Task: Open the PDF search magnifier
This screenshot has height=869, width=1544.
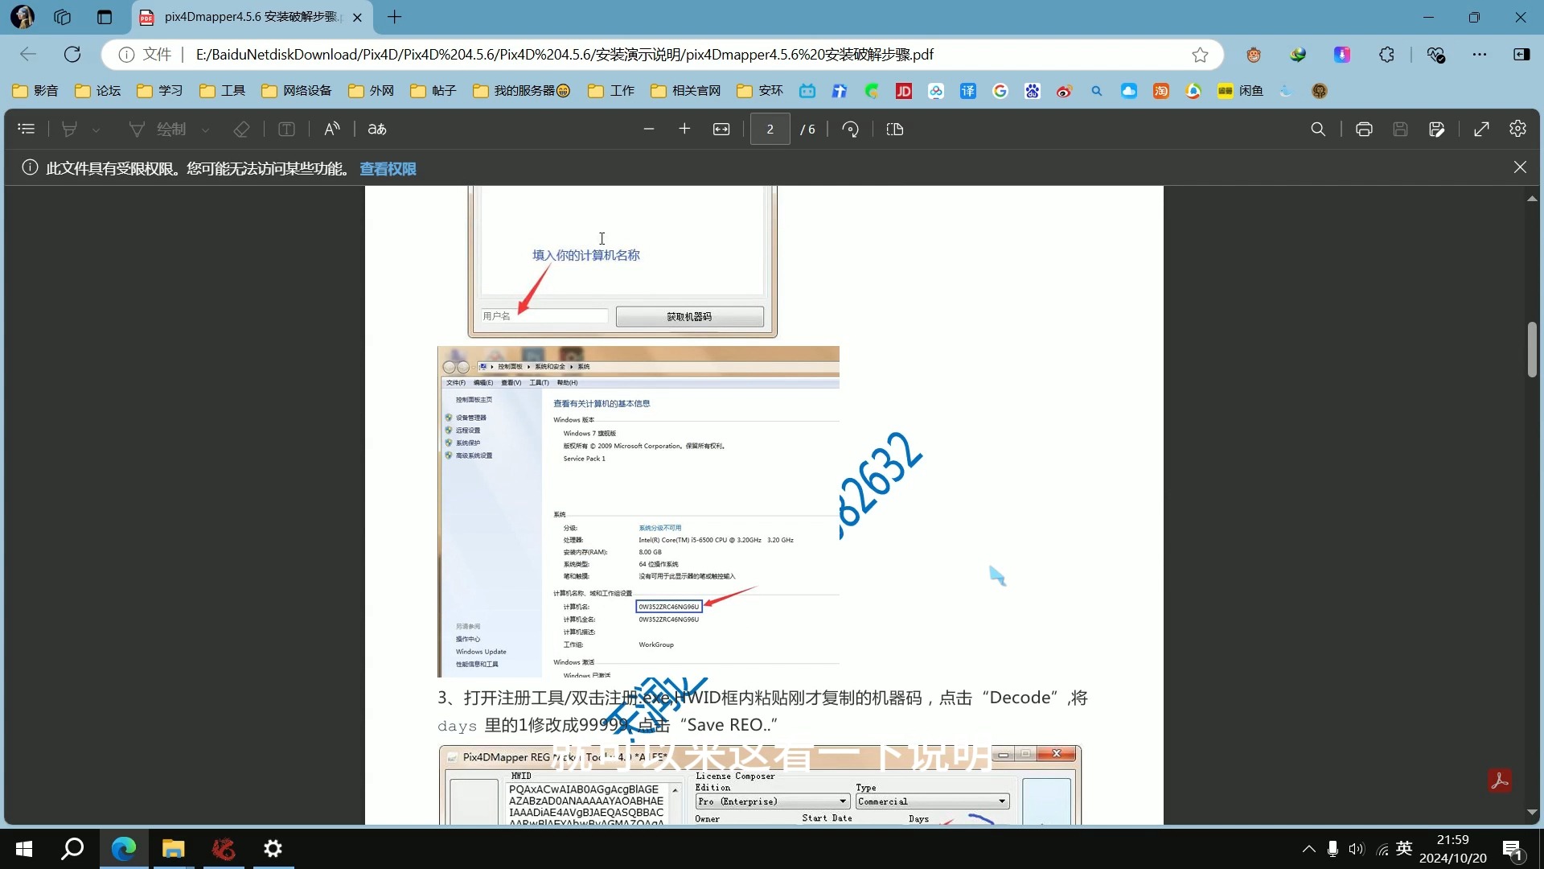Action: point(1318,129)
